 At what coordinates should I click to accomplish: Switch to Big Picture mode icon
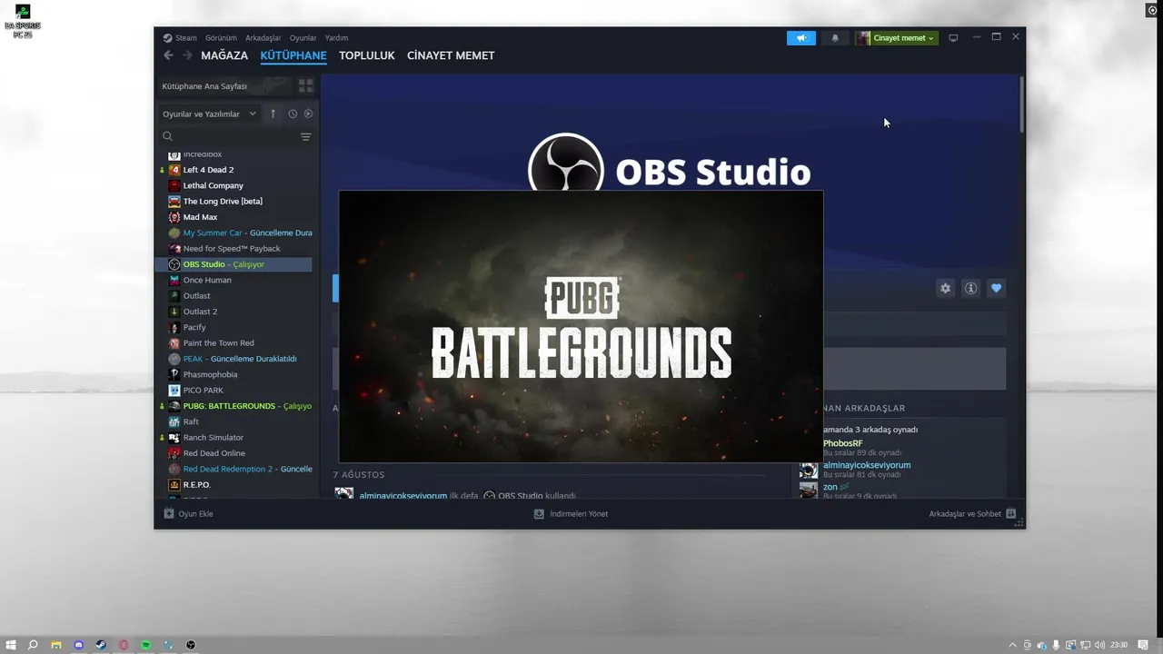pos(953,38)
